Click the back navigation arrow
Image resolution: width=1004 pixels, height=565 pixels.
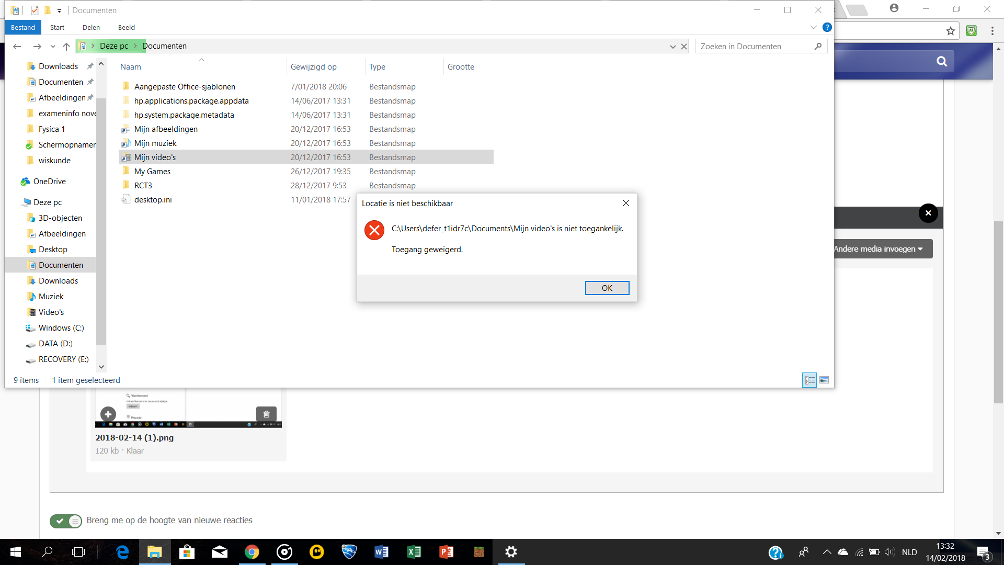(x=17, y=46)
